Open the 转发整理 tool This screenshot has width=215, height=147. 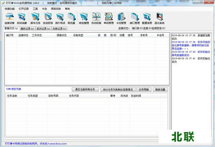[84, 19]
